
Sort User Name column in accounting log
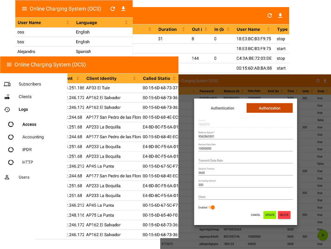[x=269, y=29]
